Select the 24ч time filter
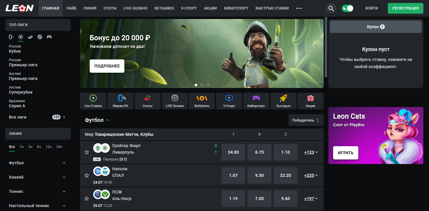 click(x=59, y=147)
